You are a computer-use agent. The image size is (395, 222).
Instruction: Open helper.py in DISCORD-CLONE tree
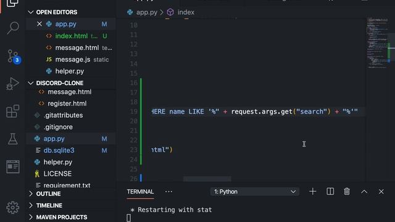pyautogui.click(x=57, y=162)
